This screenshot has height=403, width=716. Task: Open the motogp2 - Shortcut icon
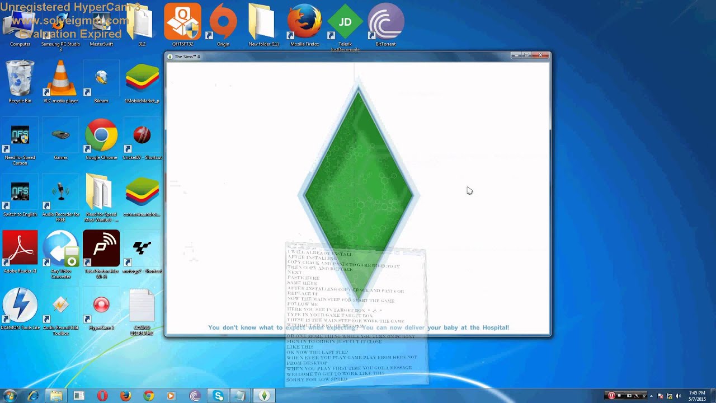pyautogui.click(x=142, y=251)
